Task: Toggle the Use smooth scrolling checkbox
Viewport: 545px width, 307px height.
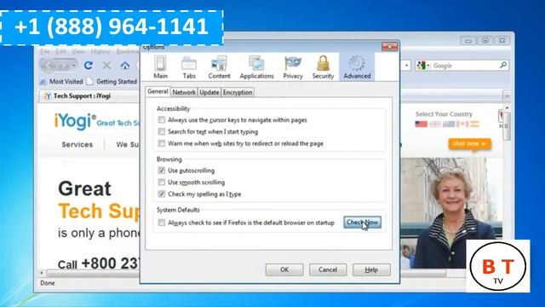Action: [162, 182]
